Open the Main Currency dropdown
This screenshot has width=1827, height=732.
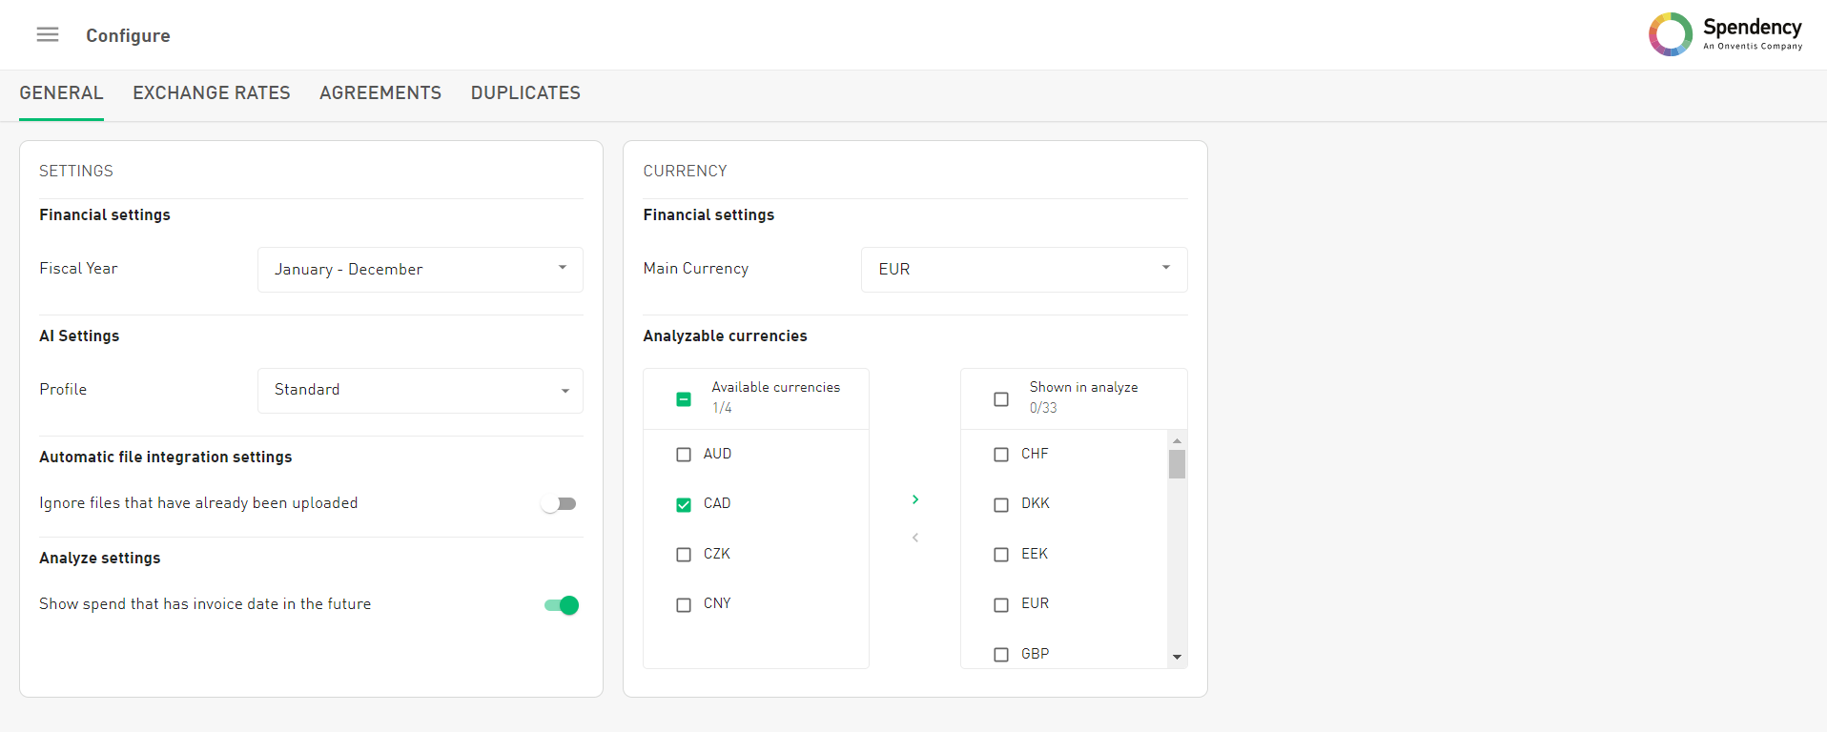(1023, 270)
